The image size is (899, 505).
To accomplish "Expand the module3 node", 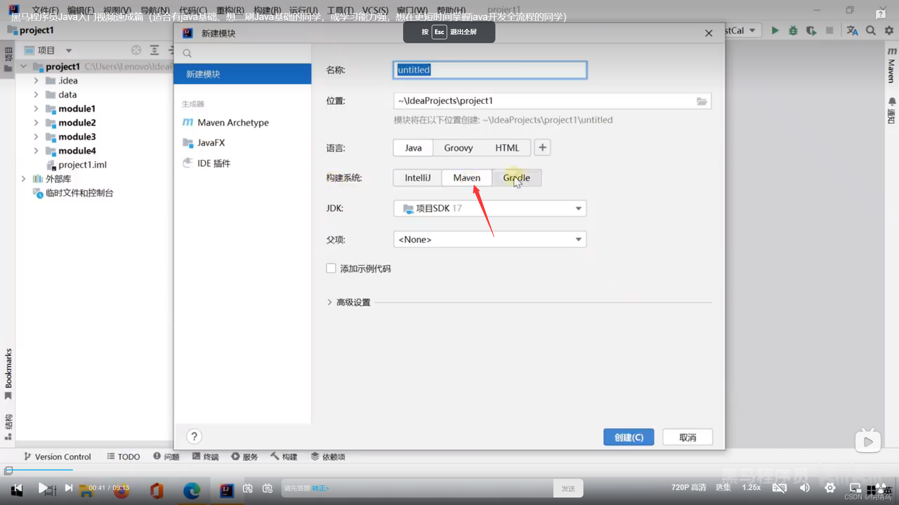I will (x=36, y=137).
